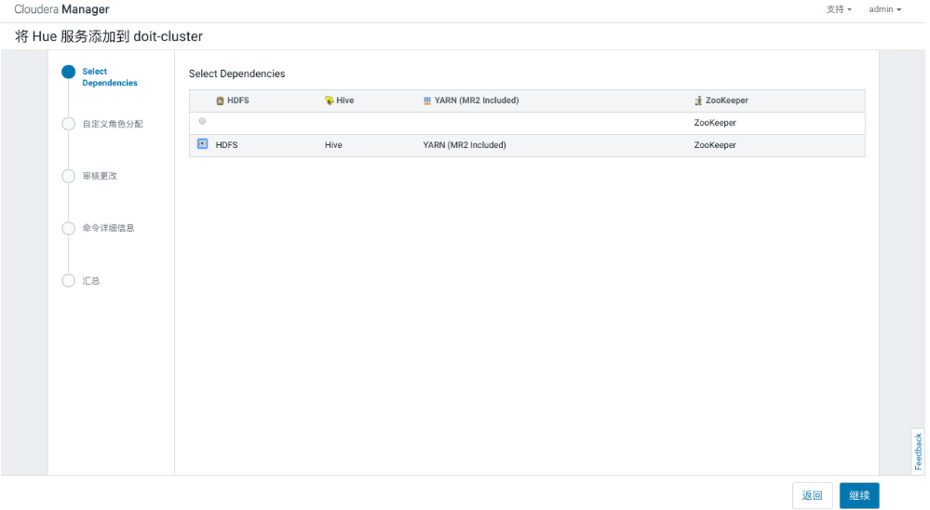Image resolution: width=930 pixels, height=510 pixels.
Task: Click the Hive bee icon in header
Action: click(330, 101)
